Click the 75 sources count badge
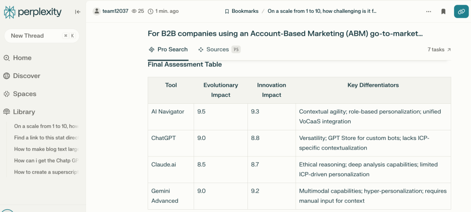471x212 pixels. point(236,50)
